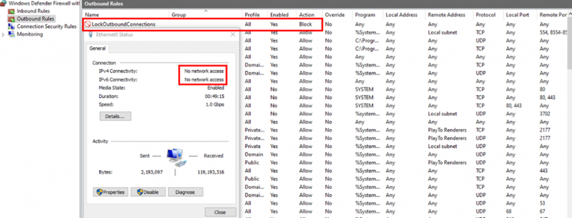Click the Windows Defender Firewall root icon
Image resolution: width=572 pixels, height=218 pixels.
pos(4,4)
